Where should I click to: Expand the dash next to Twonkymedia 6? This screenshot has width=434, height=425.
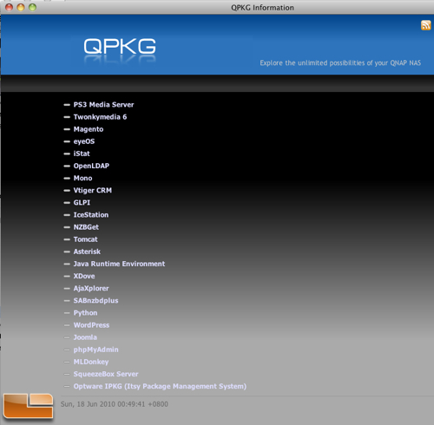coord(67,117)
